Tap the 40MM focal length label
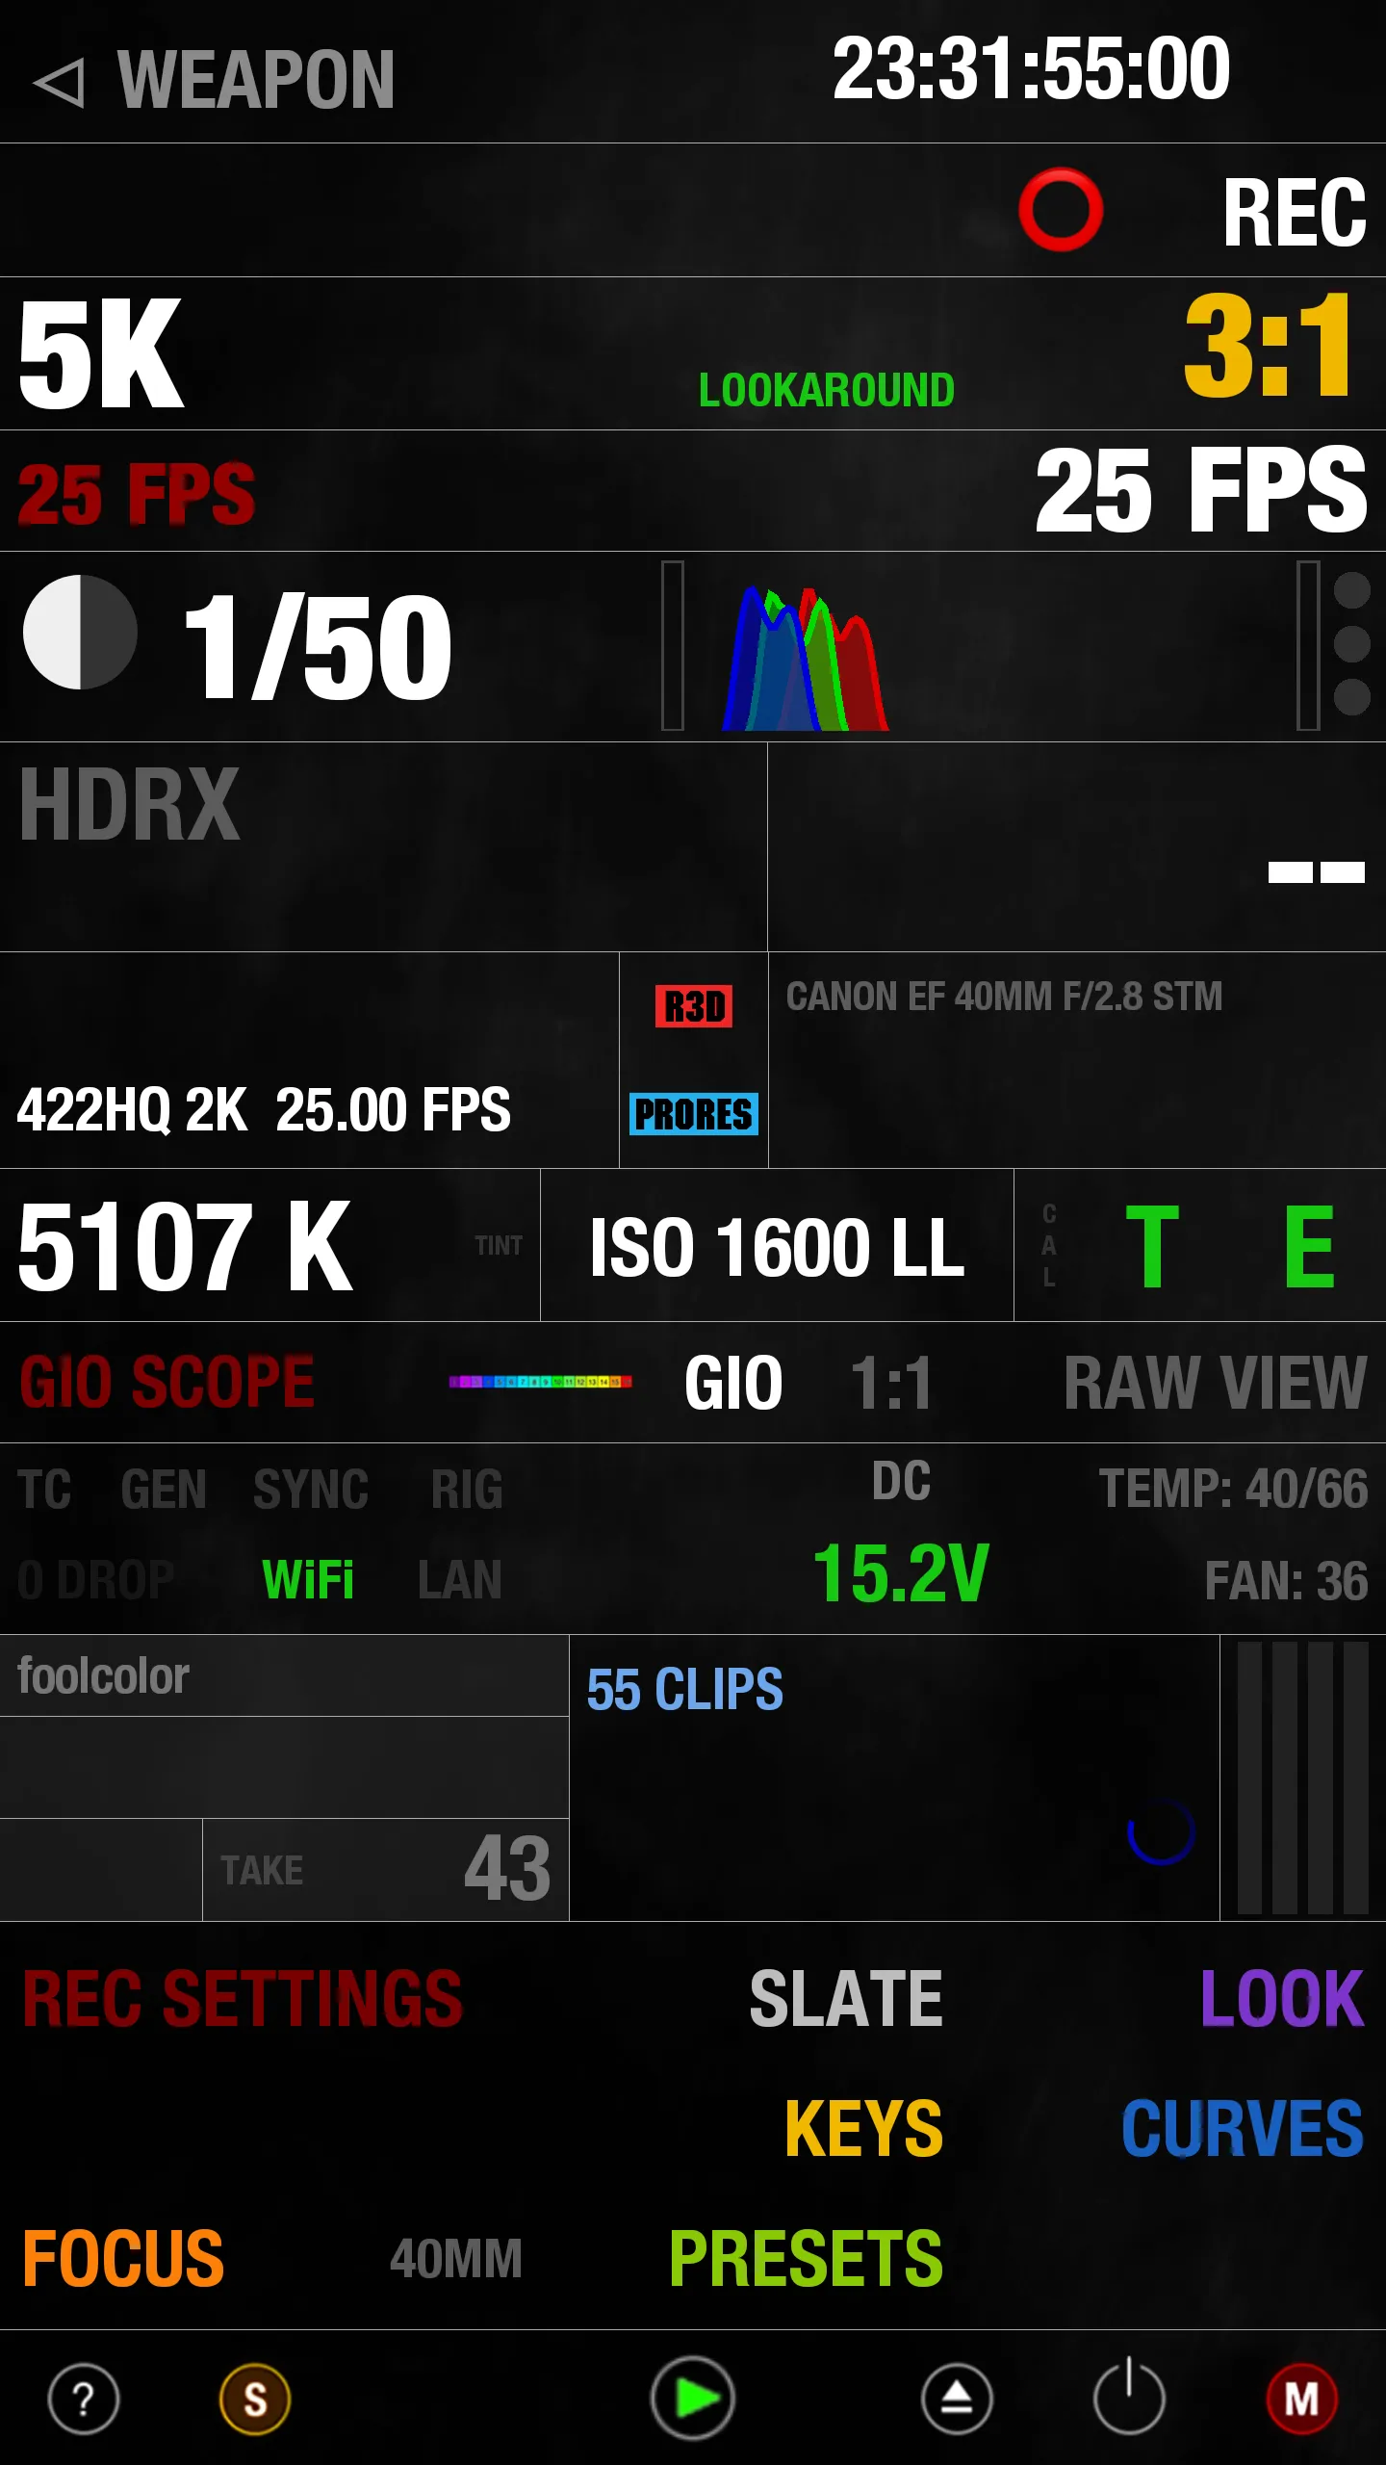The image size is (1386, 2465). (x=455, y=2259)
